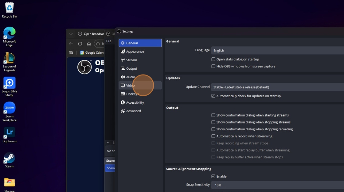Open the Update Channel dropdown
Viewport: 344px width, 192px height.
coord(278,87)
